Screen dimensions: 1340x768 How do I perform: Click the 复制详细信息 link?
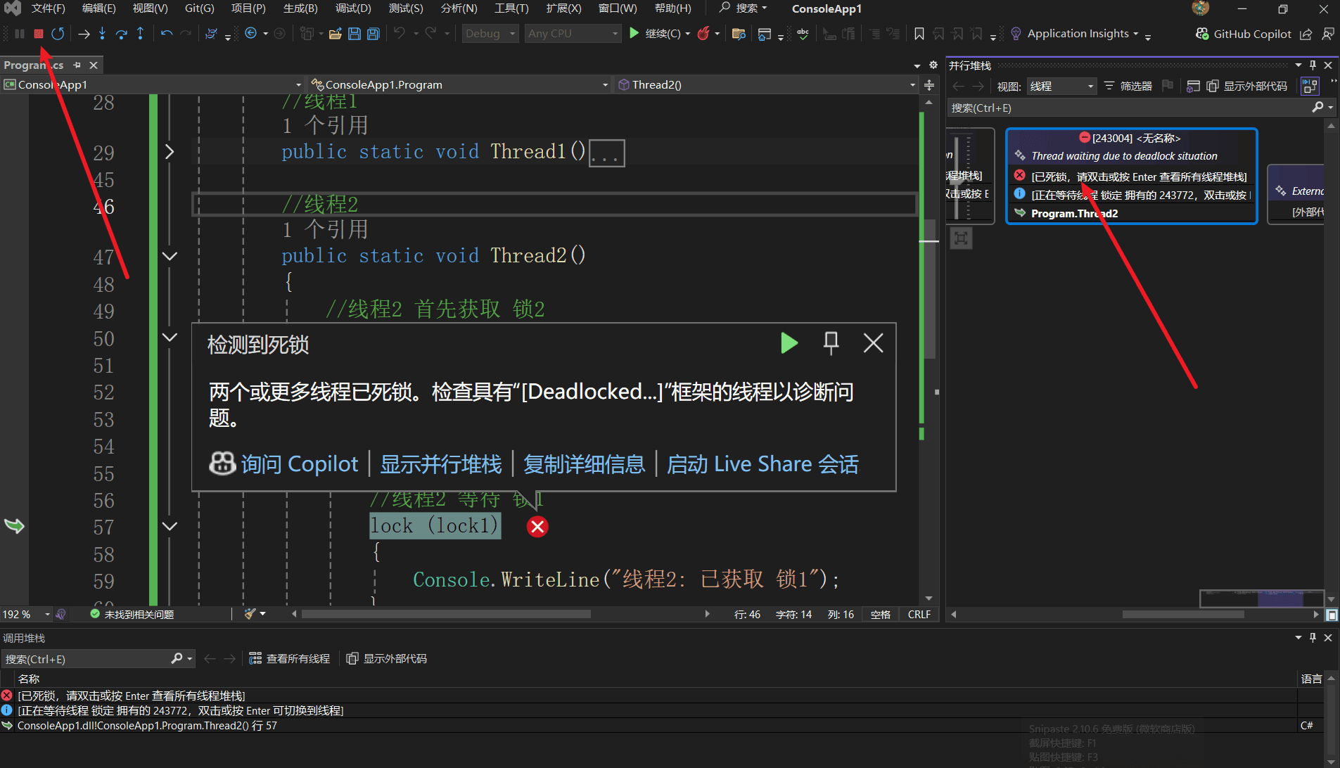tap(584, 464)
